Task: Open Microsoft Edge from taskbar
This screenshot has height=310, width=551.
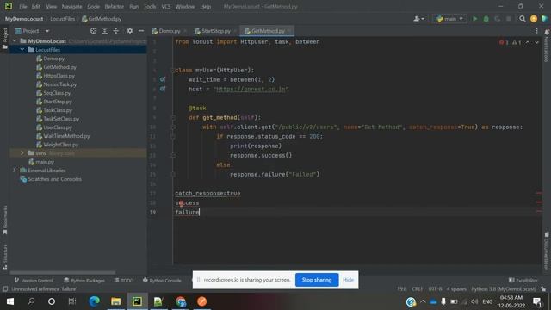Action: pyautogui.click(x=94, y=301)
